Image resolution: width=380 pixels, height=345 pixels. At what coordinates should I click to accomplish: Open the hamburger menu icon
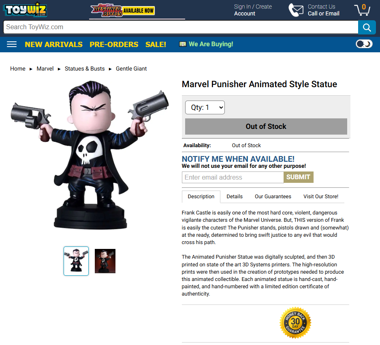tap(12, 44)
